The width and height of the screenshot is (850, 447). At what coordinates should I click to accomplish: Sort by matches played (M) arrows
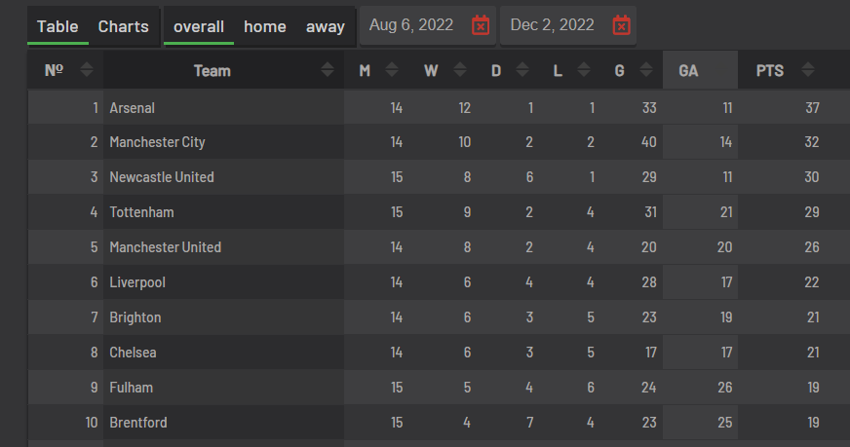pos(391,70)
